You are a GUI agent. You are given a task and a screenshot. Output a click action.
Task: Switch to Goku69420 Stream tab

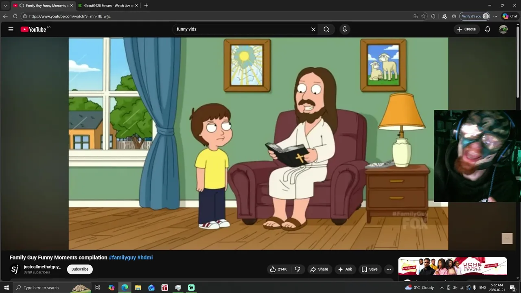[x=108, y=6]
